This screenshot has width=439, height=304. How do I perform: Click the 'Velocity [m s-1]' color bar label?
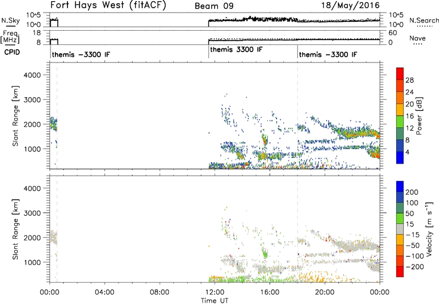pos(429,229)
